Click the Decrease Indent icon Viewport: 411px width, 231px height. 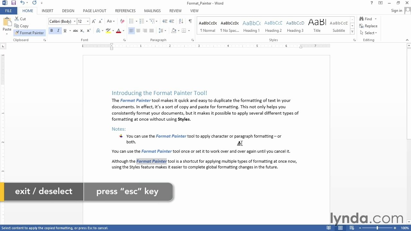pos(165,21)
